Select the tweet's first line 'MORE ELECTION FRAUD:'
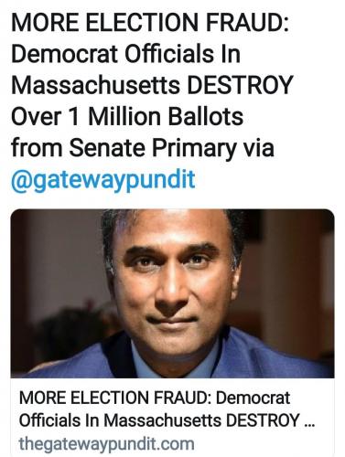Image resolution: width=345 pixels, height=457 pixels. point(150,23)
